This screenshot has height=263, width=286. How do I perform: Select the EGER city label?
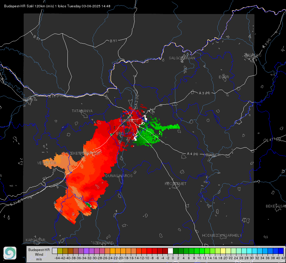click(224, 77)
